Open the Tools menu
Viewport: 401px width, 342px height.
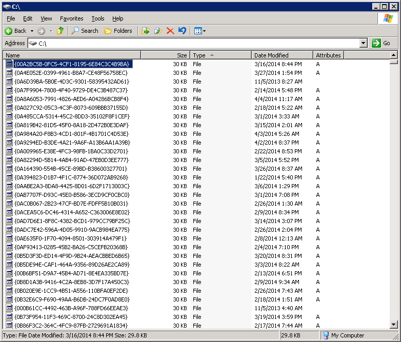click(98, 18)
